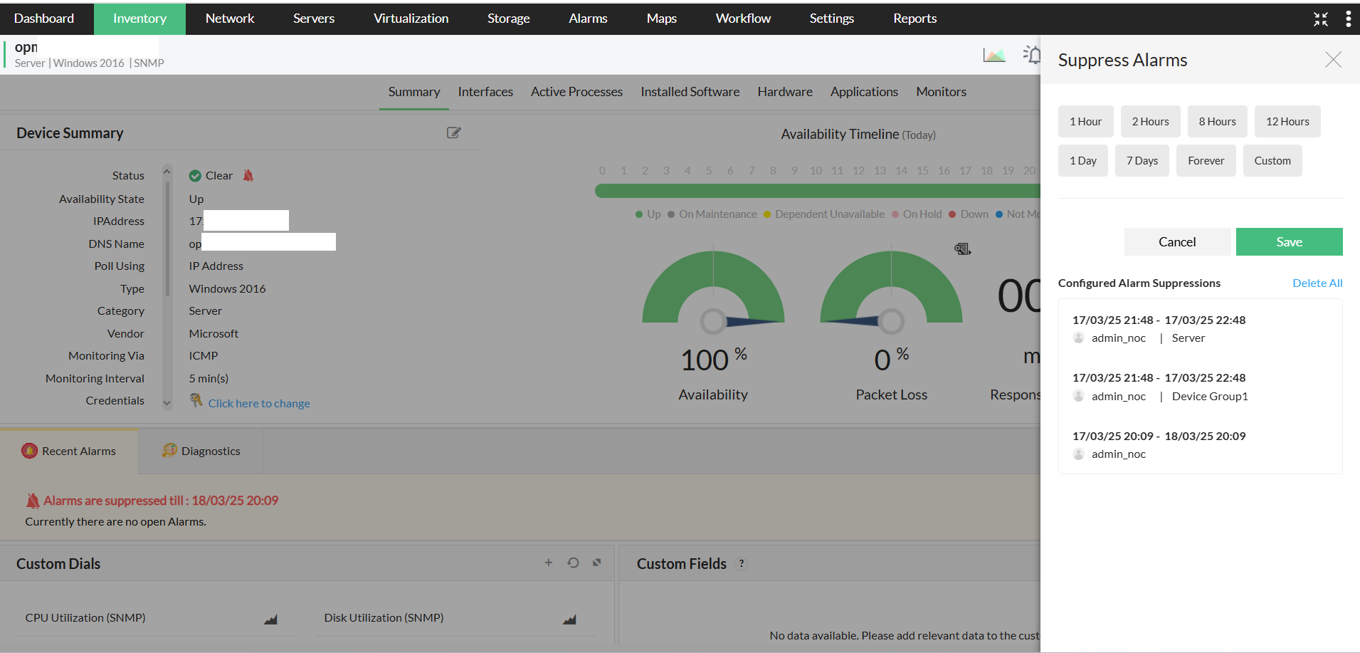The width and height of the screenshot is (1360, 653).
Task: Add a new custom dial with plus icon
Action: 548,563
